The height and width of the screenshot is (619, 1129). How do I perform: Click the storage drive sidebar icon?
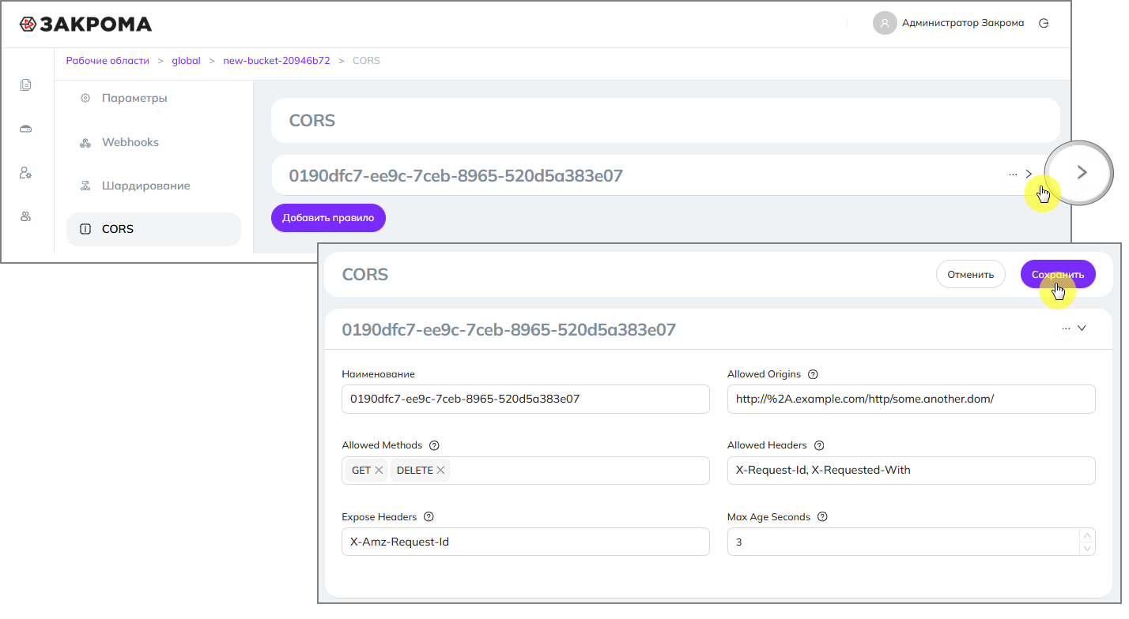(26, 129)
